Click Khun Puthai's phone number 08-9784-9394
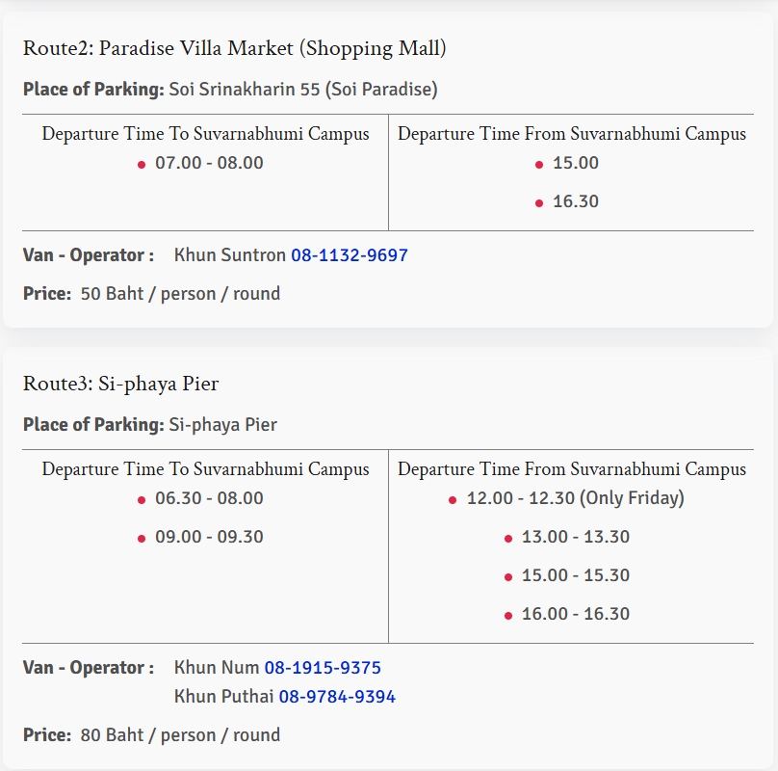Image resolution: width=778 pixels, height=771 pixels. tap(337, 697)
